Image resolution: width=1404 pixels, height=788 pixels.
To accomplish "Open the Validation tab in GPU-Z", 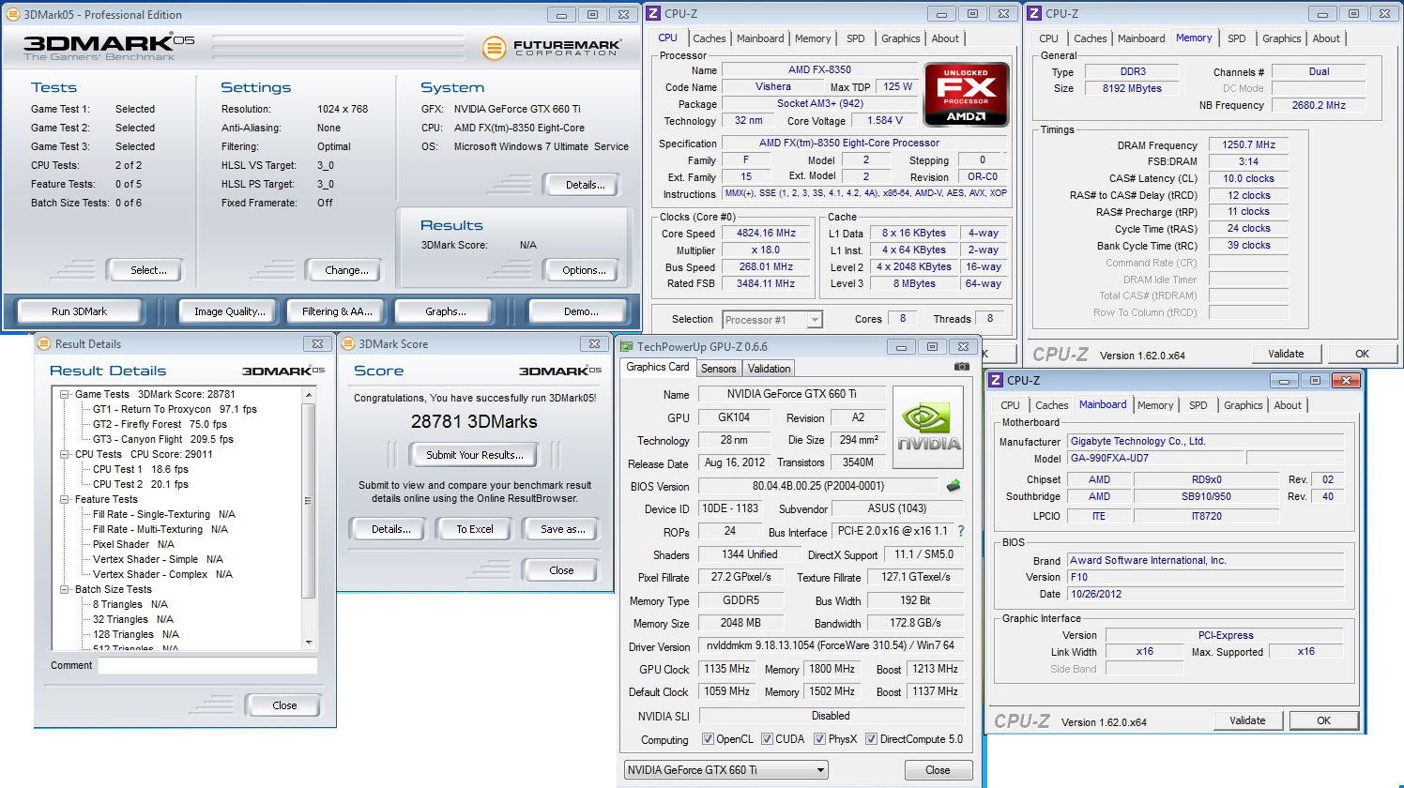I will coord(769,369).
